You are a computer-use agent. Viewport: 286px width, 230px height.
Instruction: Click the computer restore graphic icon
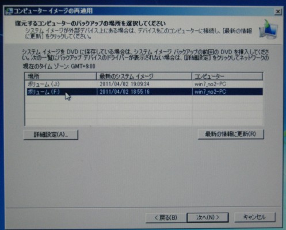269,29
